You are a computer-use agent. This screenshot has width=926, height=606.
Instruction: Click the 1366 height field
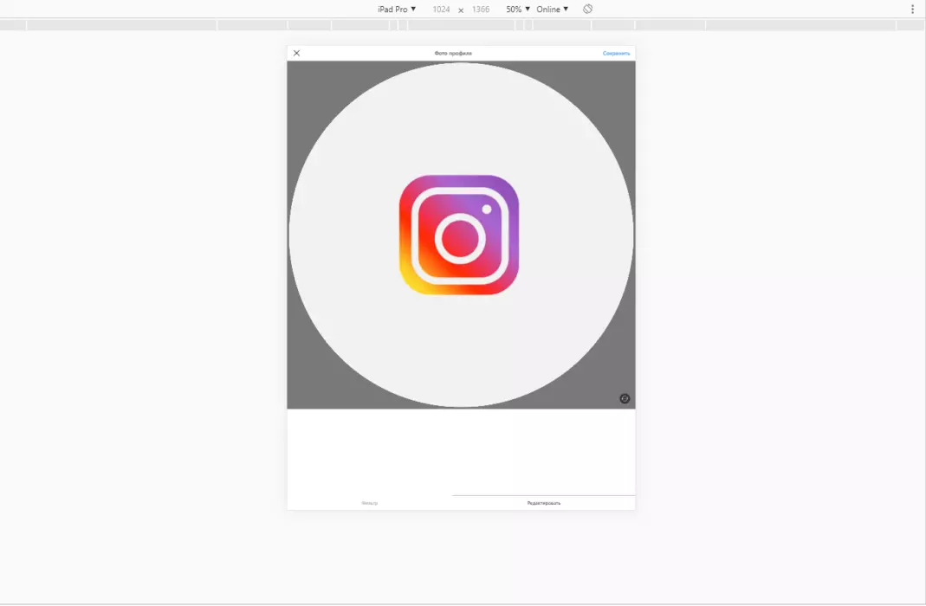(481, 10)
